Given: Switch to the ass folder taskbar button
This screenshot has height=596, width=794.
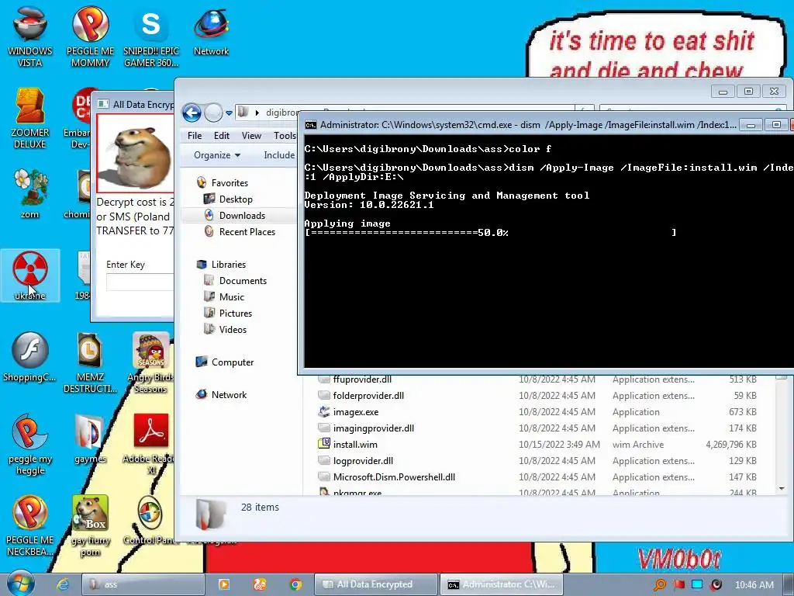Looking at the screenshot, I should (143, 584).
